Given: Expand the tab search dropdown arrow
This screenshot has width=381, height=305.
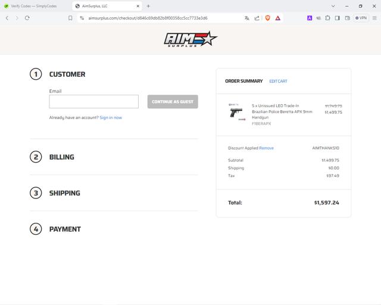Looking at the screenshot, I should 333,6.
